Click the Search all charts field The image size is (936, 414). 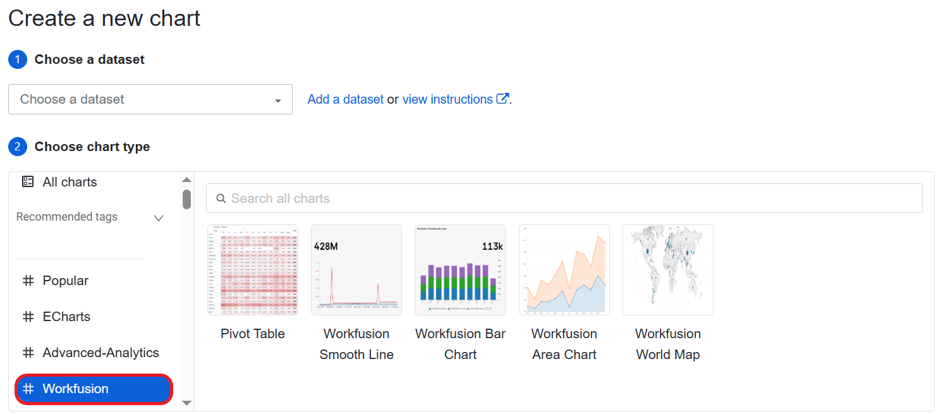pos(564,198)
